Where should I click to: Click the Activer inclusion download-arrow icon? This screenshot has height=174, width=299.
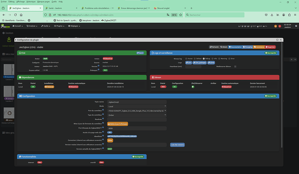[9, 39]
